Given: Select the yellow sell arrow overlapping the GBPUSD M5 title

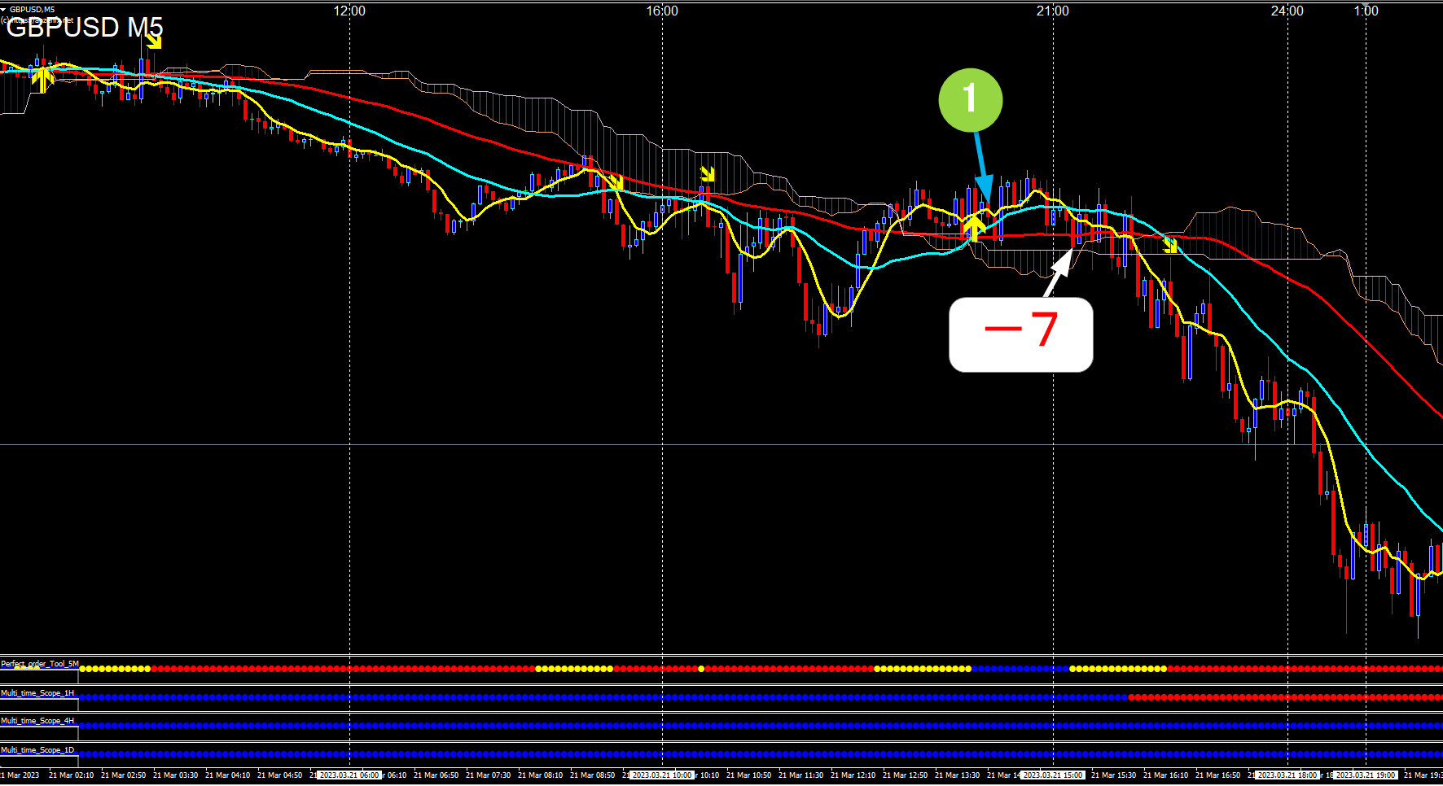Looking at the screenshot, I should [154, 41].
